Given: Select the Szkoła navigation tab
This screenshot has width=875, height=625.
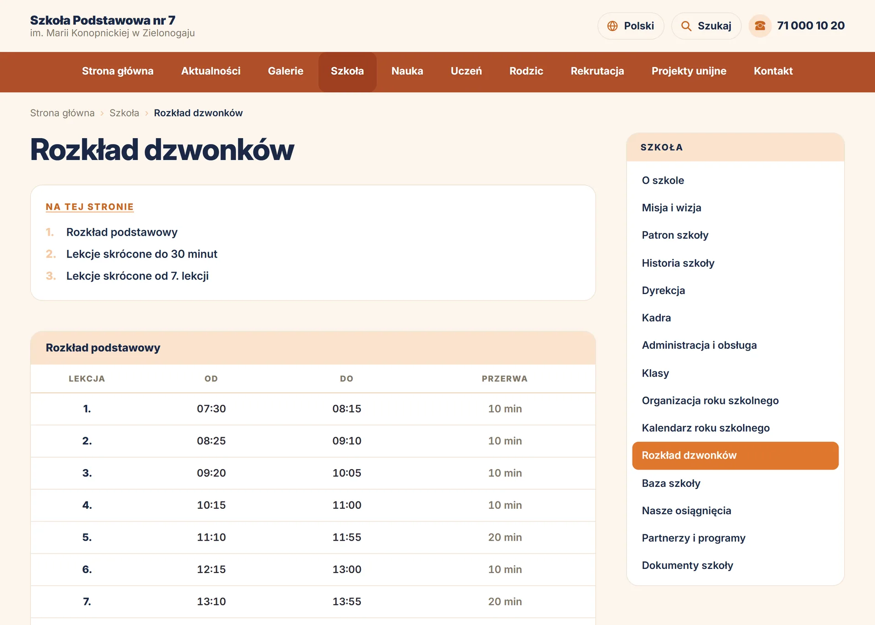Looking at the screenshot, I should pyautogui.click(x=347, y=72).
